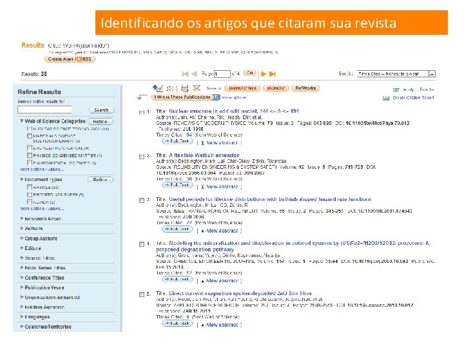This screenshot has width=464, height=348.
Task: Open 'A flexible Weibull extension' article title
Action: pyautogui.click(x=204, y=155)
